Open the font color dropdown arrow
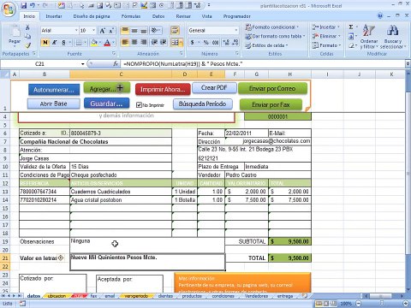This screenshot has height=308, width=411. click(114, 43)
